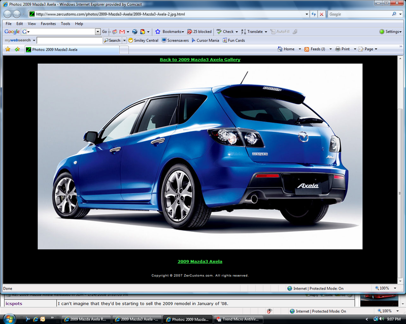This screenshot has height=324, width=406.
Task: Open the Bookmarks dropdown arrow
Action: click(x=183, y=32)
